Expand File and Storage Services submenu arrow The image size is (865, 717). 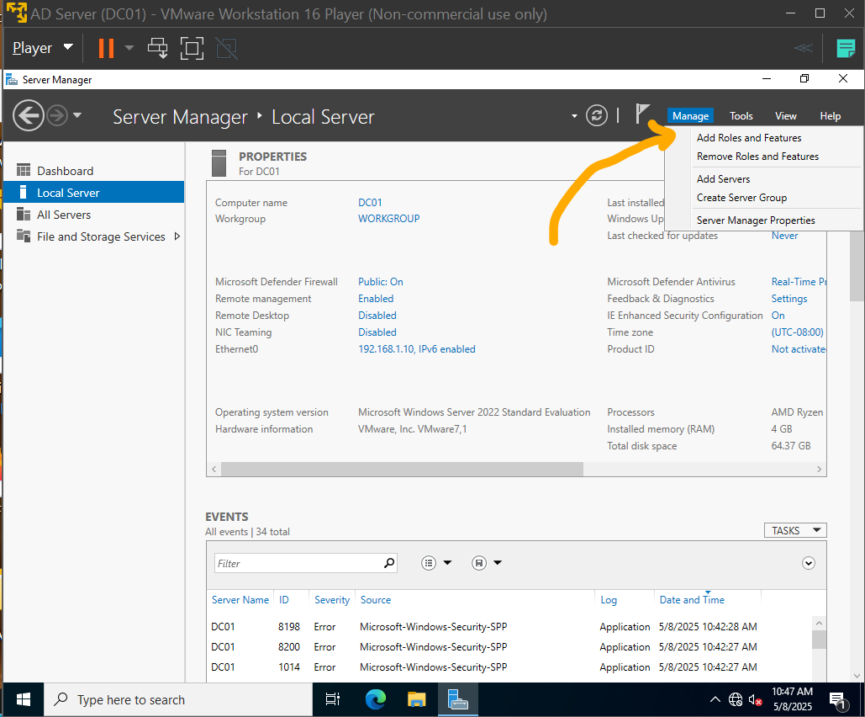(177, 236)
